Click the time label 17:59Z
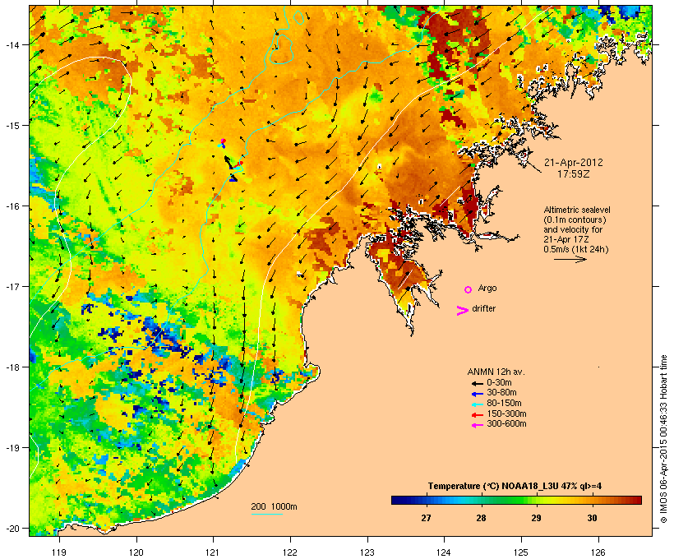The height and width of the screenshot is (559, 674). (574, 174)
